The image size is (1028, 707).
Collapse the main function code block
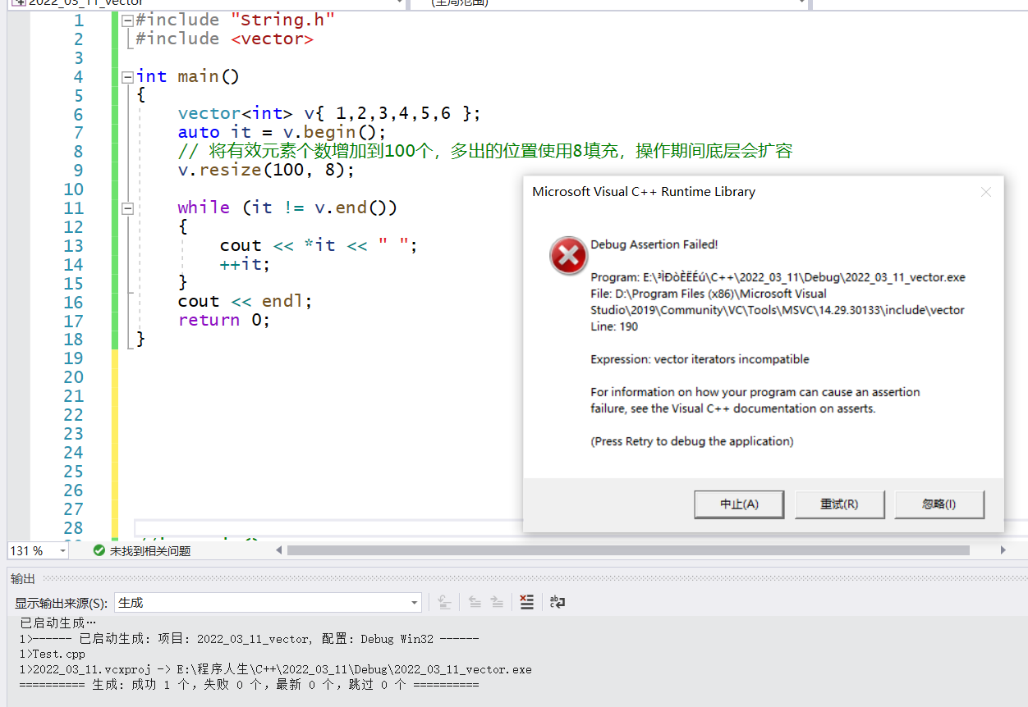(127, 75)
